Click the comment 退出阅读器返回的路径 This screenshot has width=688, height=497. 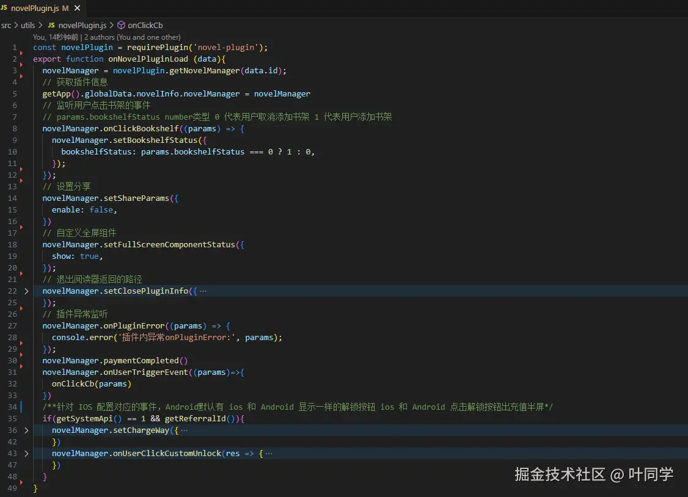[x=92, y=280]
